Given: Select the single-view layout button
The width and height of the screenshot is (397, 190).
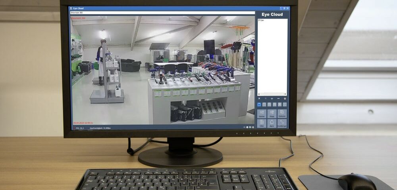Looking at the screenshot, I should pyautogui.click(x=259, y=104).
